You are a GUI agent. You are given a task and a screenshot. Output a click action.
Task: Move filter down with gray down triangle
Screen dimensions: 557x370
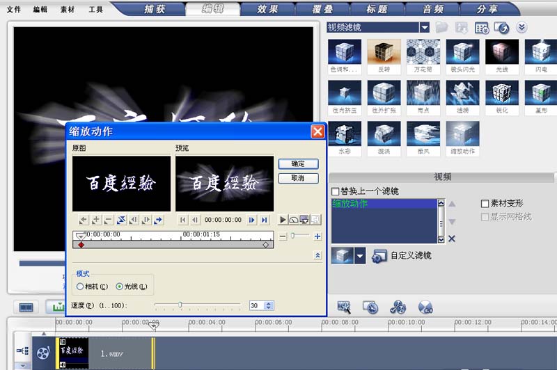click(452, 222)
